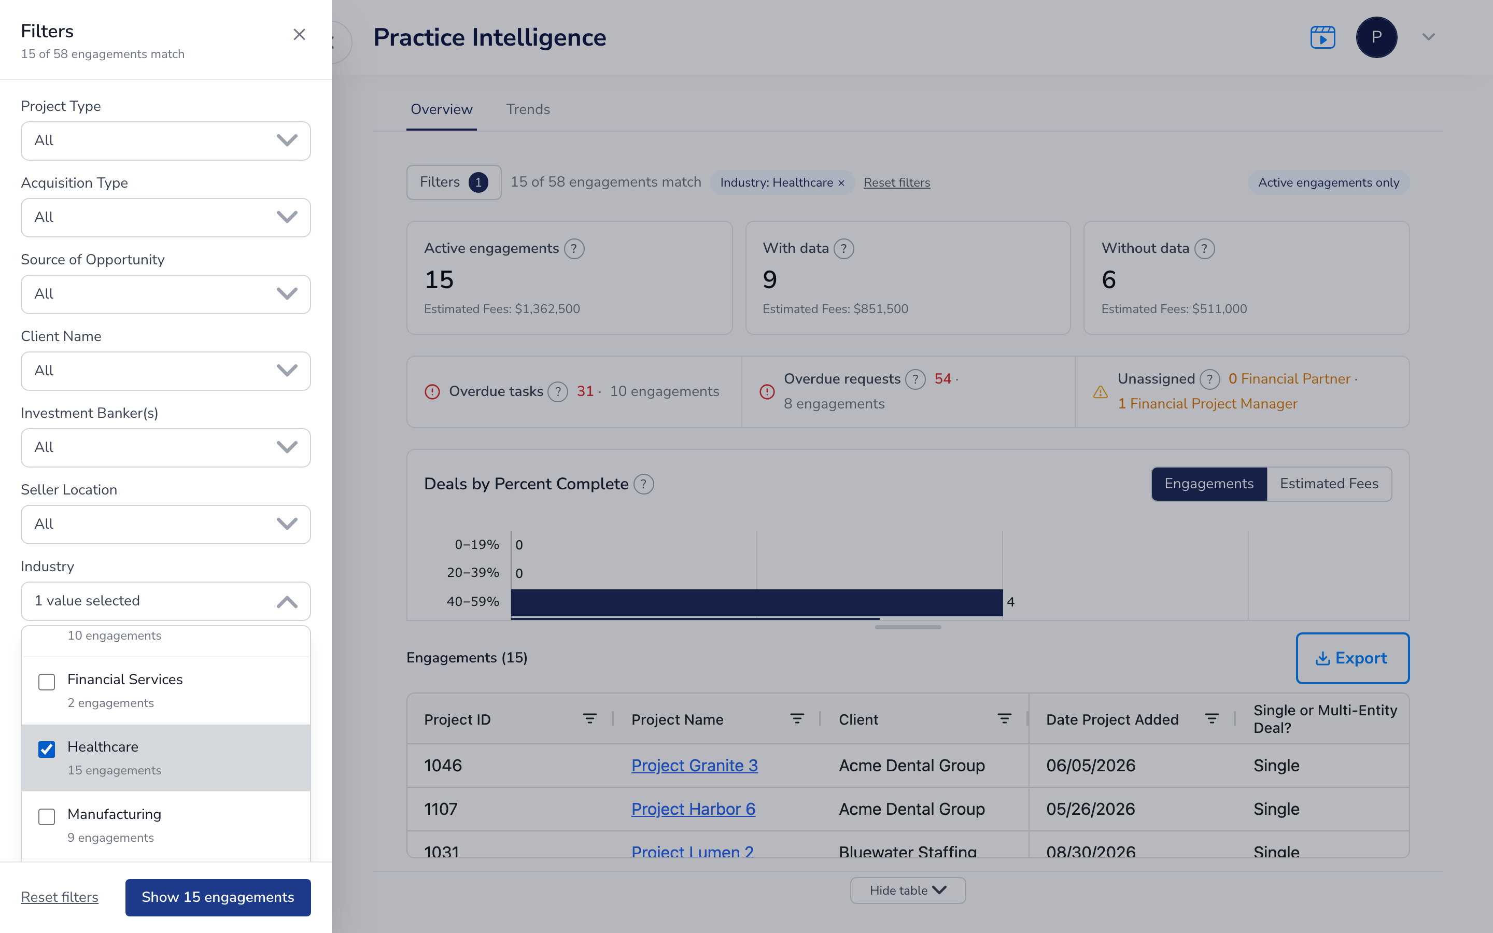Viewport: 1493px width, 933px height.
Task: Click the With data help icon
Action: (843, 249)
